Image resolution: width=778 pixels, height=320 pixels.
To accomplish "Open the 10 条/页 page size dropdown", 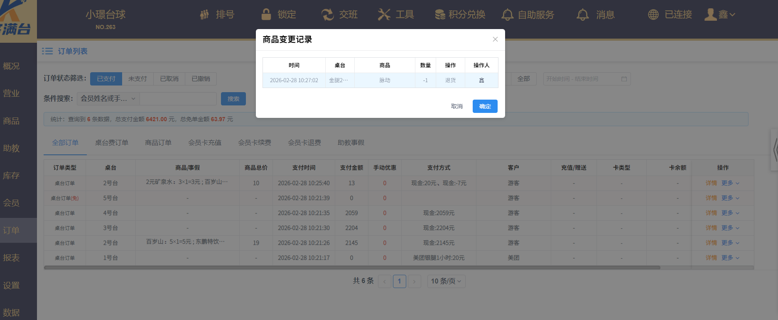I will [x=446, y=281].
